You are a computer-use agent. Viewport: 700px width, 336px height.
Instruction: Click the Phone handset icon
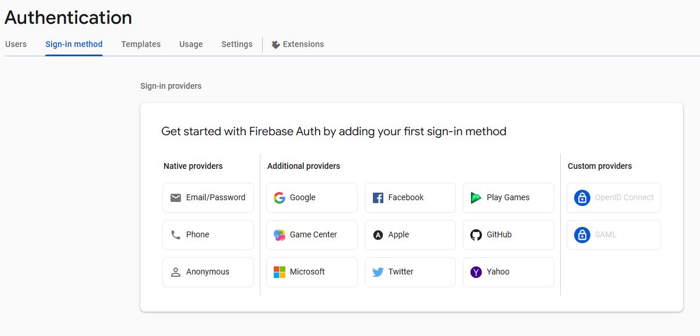(176, 235)
